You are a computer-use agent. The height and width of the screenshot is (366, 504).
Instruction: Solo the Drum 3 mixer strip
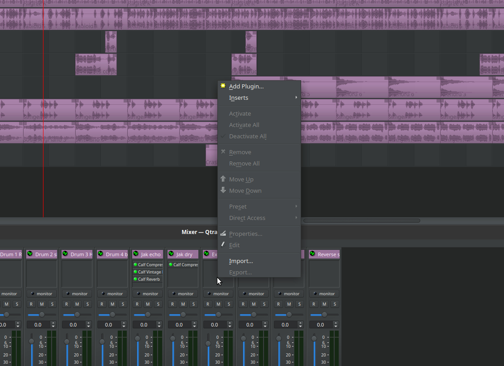tap(87, 304)
